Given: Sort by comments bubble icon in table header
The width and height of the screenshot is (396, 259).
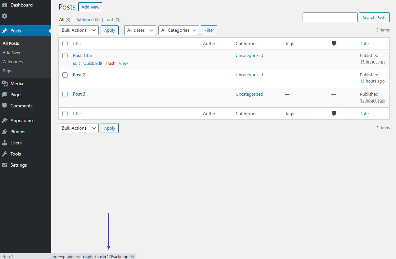Looking at the screenshot, I should point(334,44).
